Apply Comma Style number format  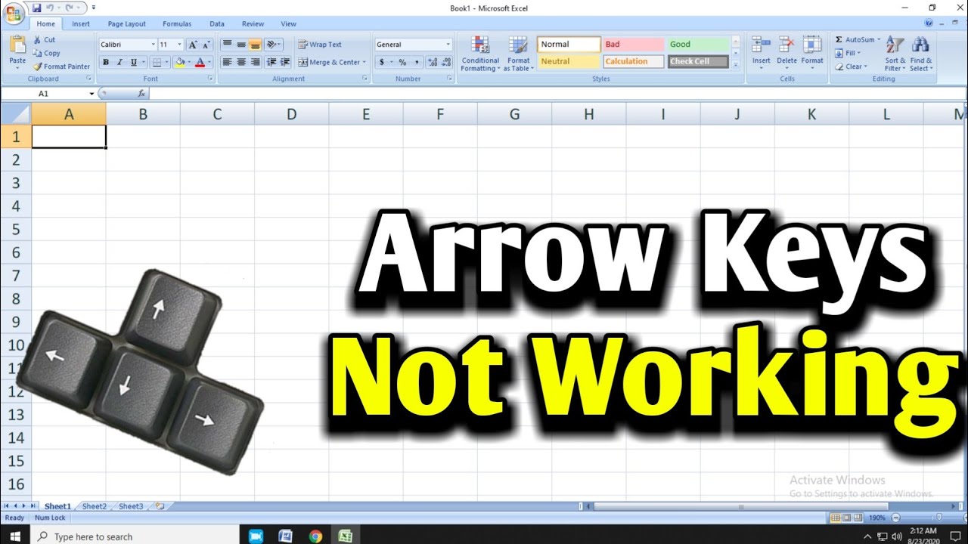tap(416, 62)
